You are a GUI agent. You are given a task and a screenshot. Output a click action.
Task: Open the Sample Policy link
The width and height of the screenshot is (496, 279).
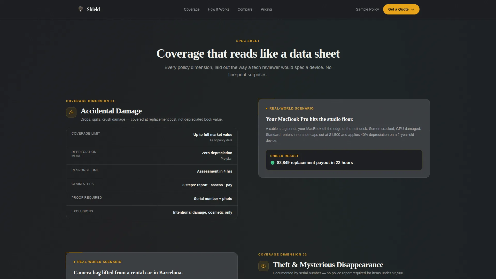pyautogui.click(x=367, y=9)
